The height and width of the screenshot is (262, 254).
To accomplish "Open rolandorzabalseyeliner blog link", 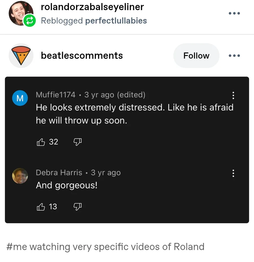I will click(x=92, y=7).
